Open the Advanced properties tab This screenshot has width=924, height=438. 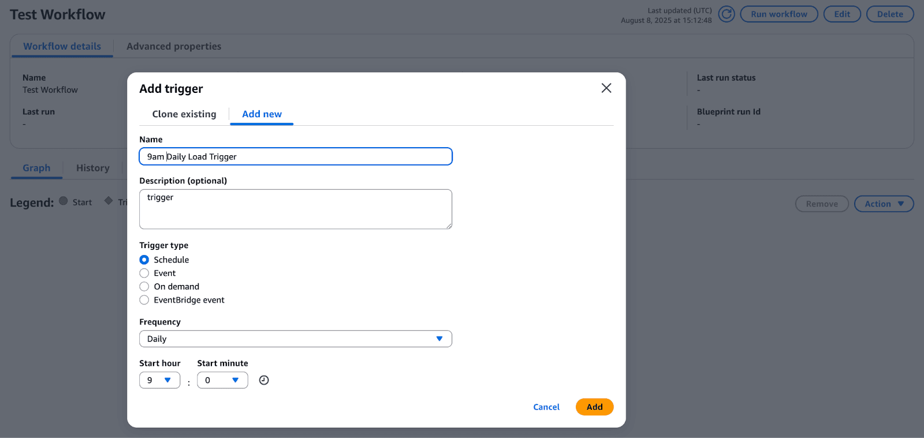coord(174,46)
